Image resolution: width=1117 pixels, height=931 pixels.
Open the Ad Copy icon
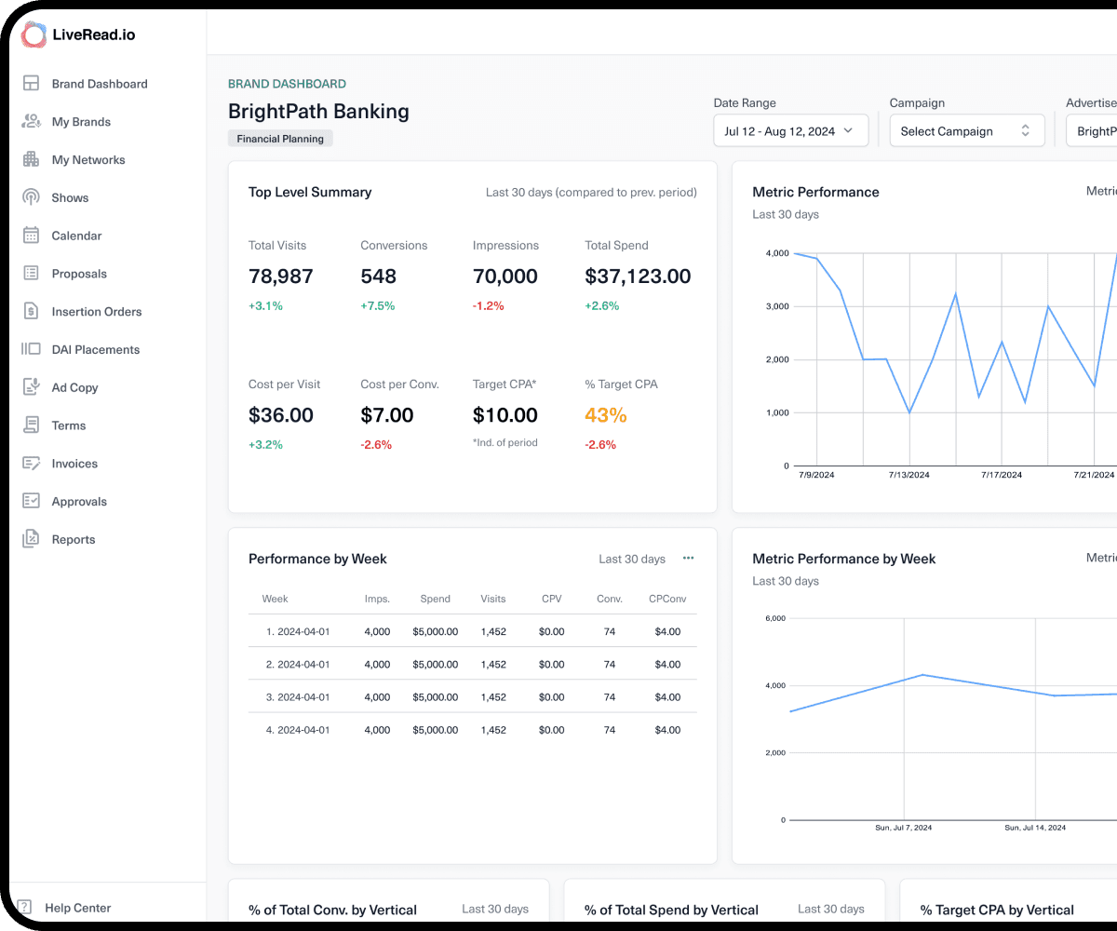click(x=32, y=387)
